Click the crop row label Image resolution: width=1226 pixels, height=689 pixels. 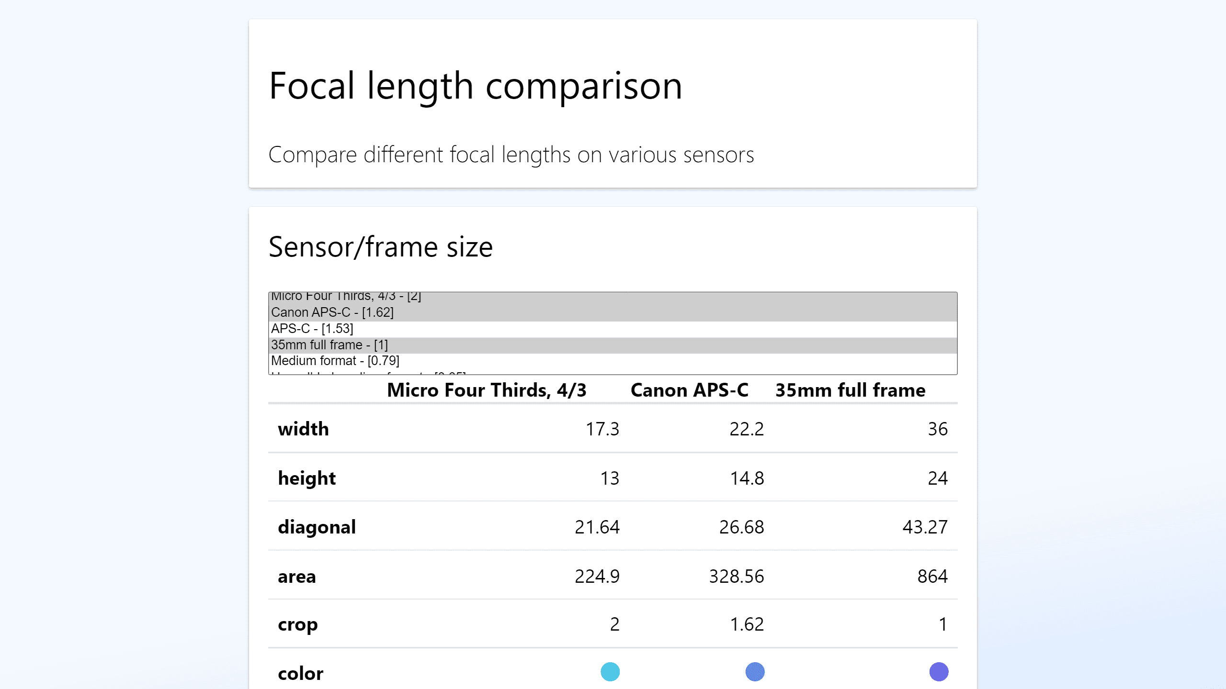297,624
